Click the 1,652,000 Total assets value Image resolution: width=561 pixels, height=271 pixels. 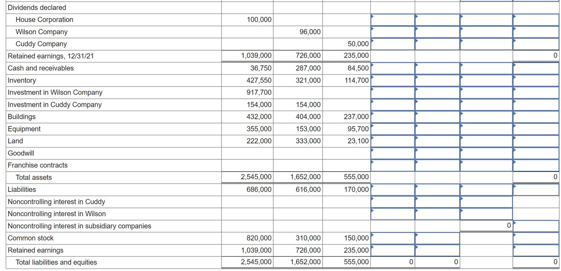(306, 178)
